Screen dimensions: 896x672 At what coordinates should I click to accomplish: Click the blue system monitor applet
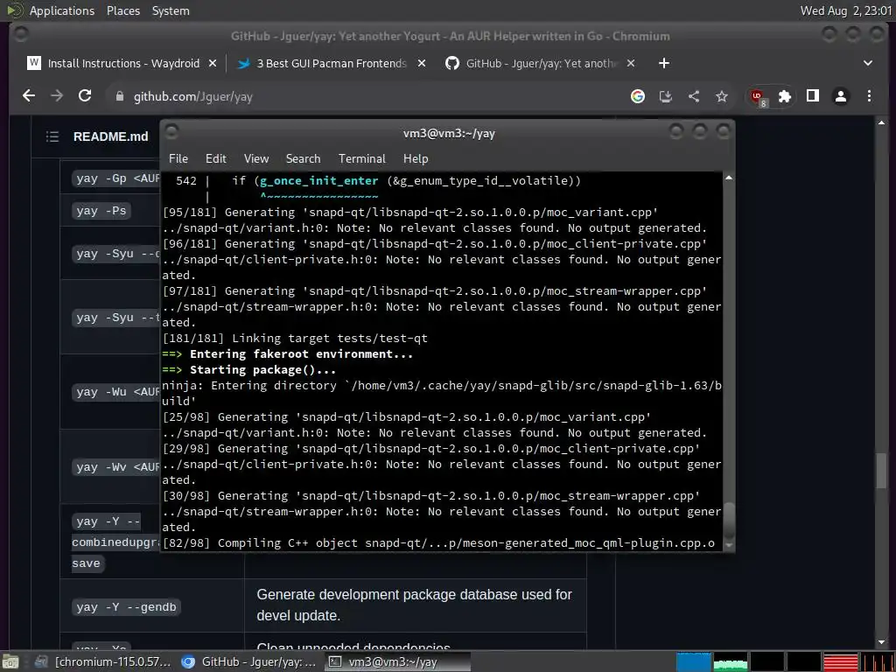click(693, 661)
